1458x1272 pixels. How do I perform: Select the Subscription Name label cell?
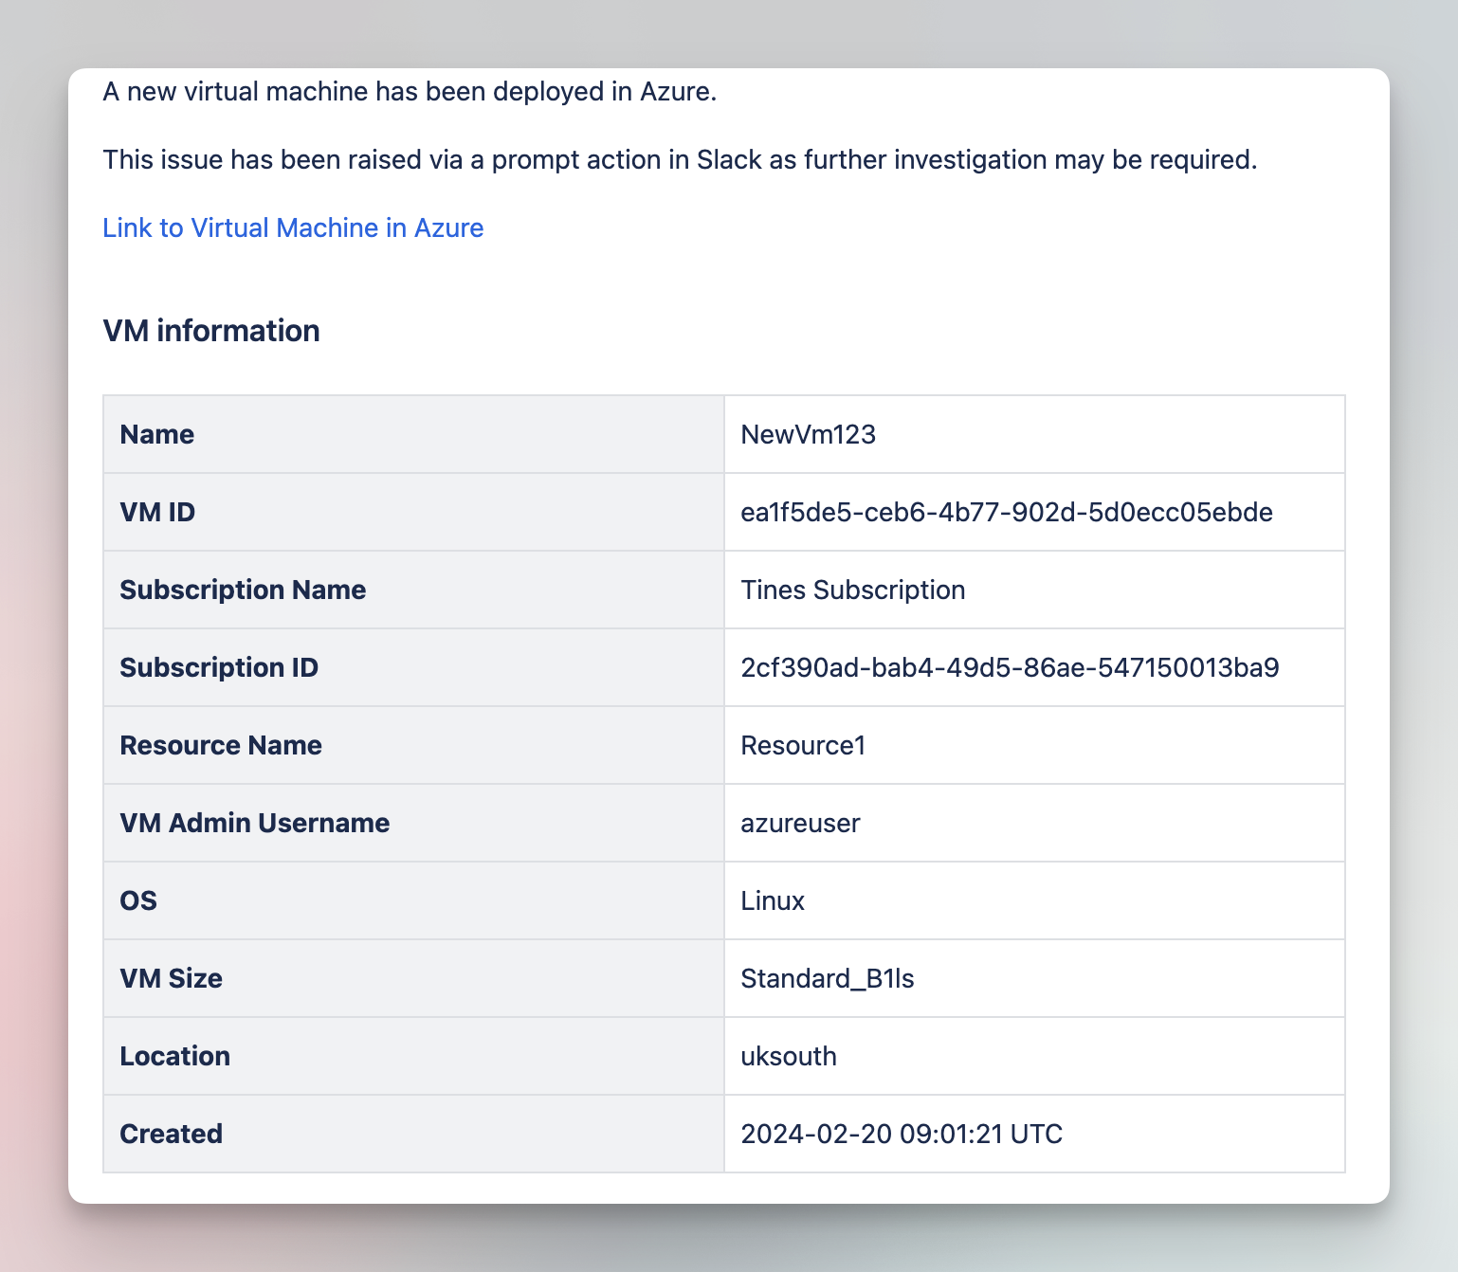click(413, 590)
